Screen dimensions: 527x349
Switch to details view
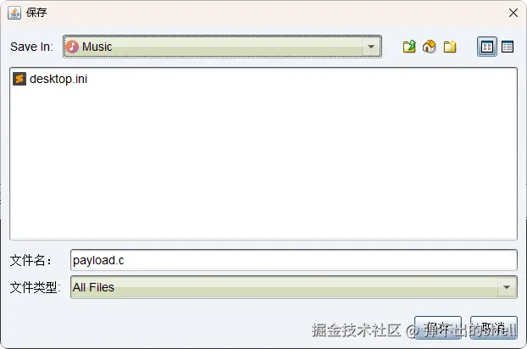click(x=508, y=47)
